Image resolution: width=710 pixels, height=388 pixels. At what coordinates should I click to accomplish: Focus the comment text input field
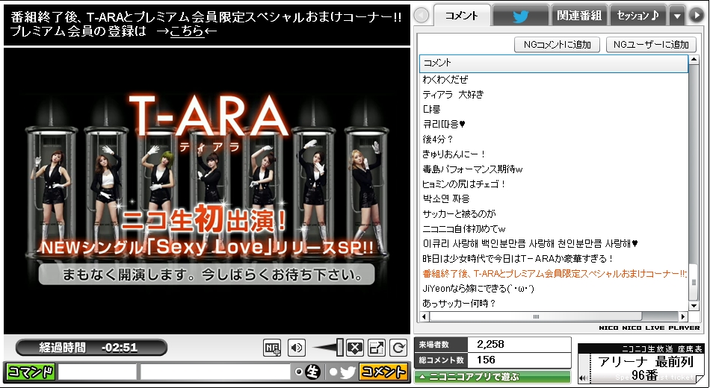click(215, 372)
